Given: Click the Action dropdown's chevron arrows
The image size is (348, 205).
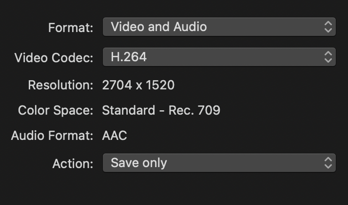Looking at the screenshot, I should tap(328, 163).
